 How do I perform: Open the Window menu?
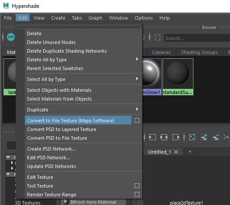point(118,18)
